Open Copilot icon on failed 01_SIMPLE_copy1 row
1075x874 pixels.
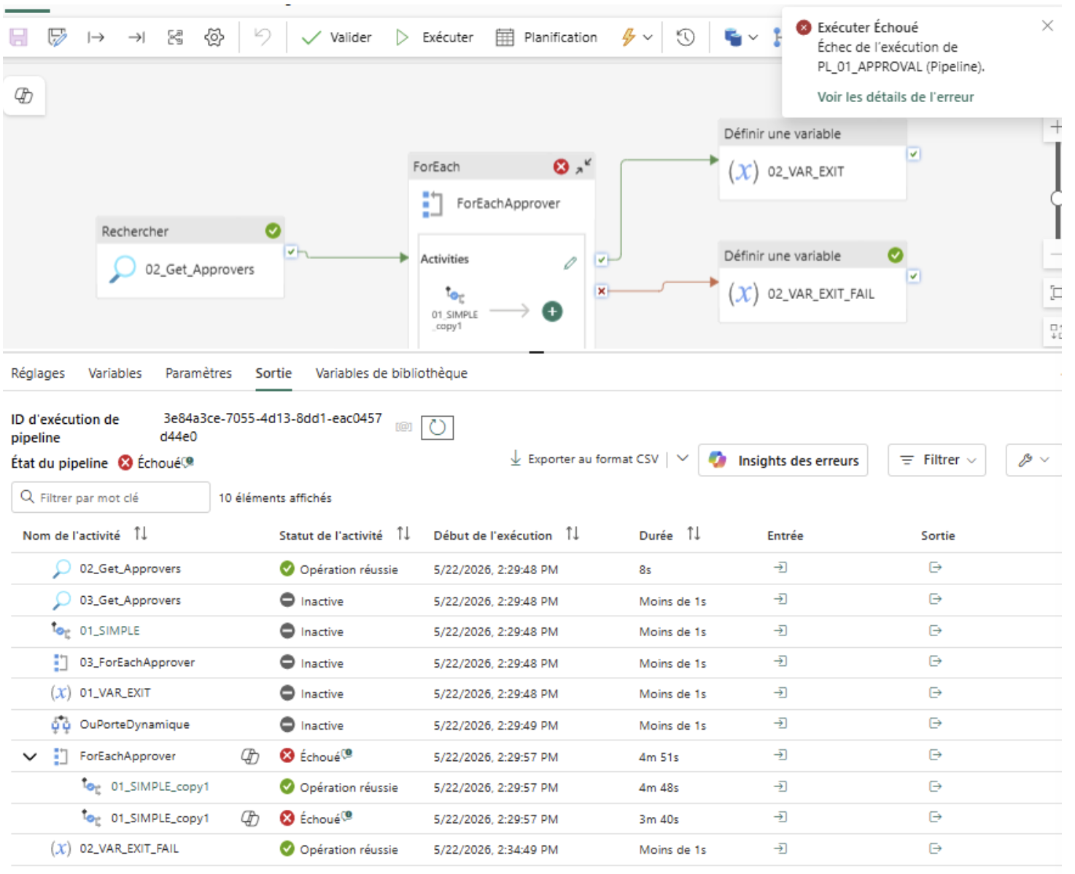pyautogui.click(x=250, y=819)
